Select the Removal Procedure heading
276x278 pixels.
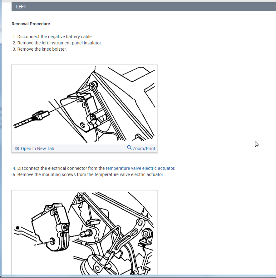pos(31,24)
